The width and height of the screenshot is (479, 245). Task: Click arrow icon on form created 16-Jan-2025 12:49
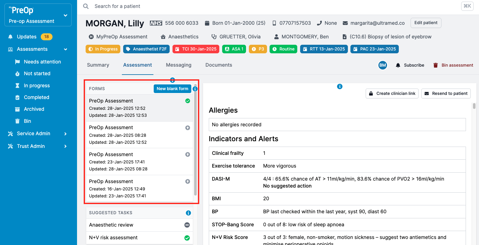[x=188, y=182]
